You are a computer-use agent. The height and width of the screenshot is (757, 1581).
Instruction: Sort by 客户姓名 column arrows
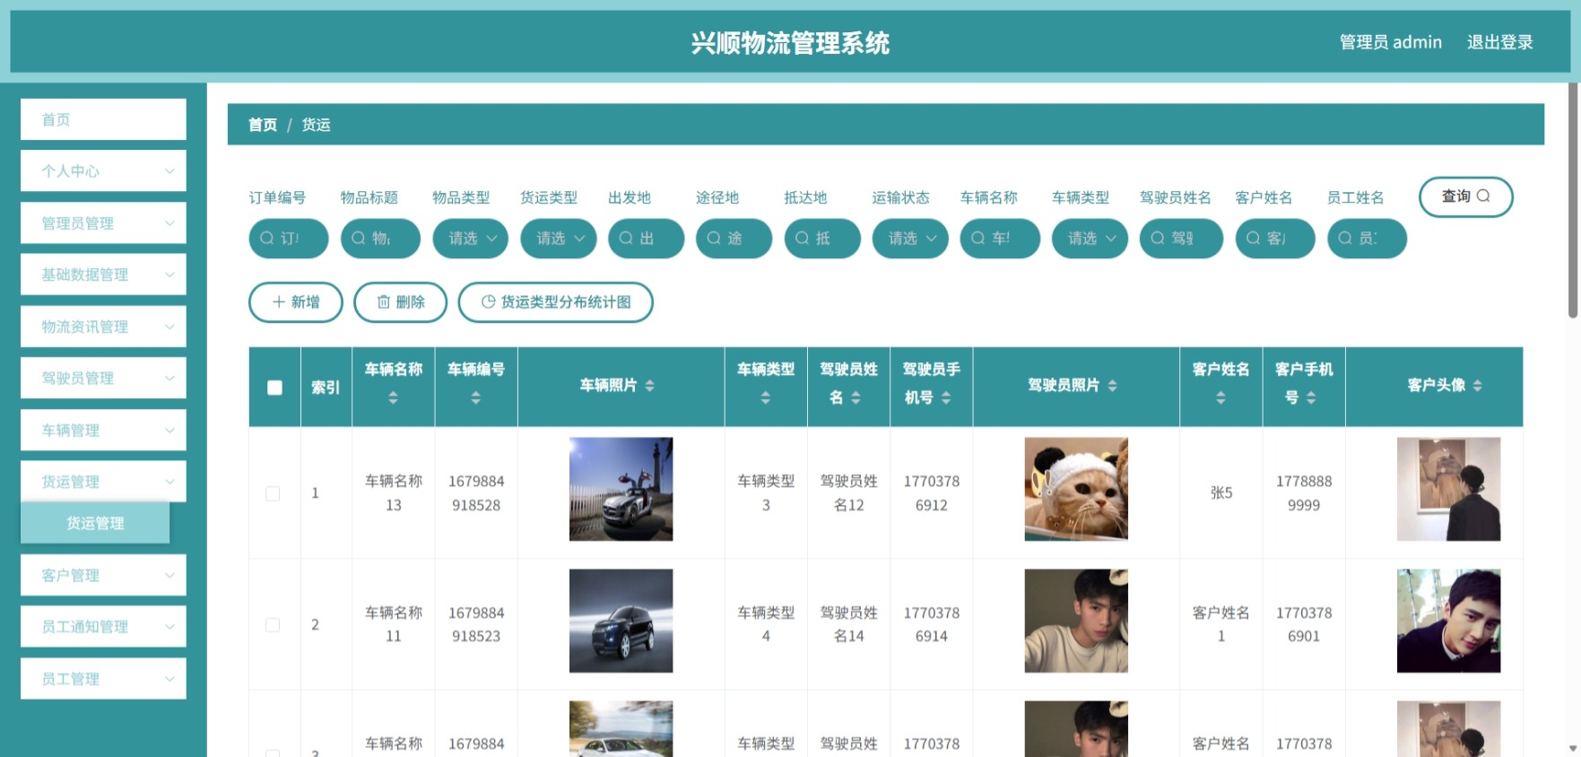coord(1220,397)
